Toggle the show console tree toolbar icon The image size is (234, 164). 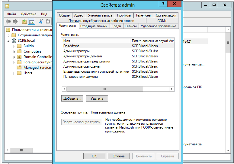(32, 22)
